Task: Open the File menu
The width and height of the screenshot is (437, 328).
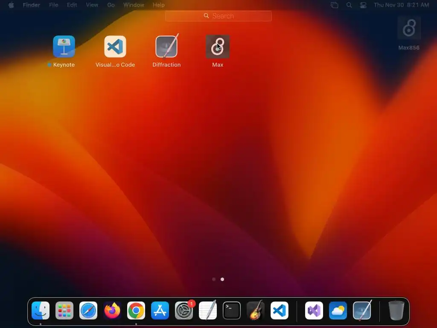Action: click(x=53, y=5)
